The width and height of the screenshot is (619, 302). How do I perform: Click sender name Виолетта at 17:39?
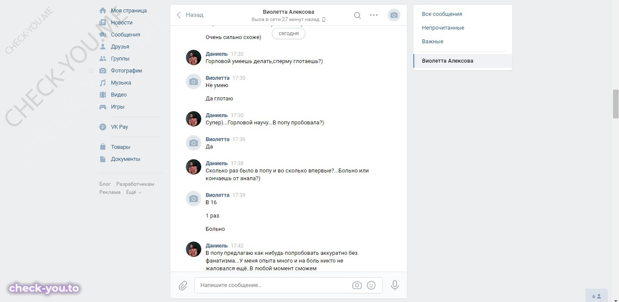pyautogui.click(x=218, y=195)
